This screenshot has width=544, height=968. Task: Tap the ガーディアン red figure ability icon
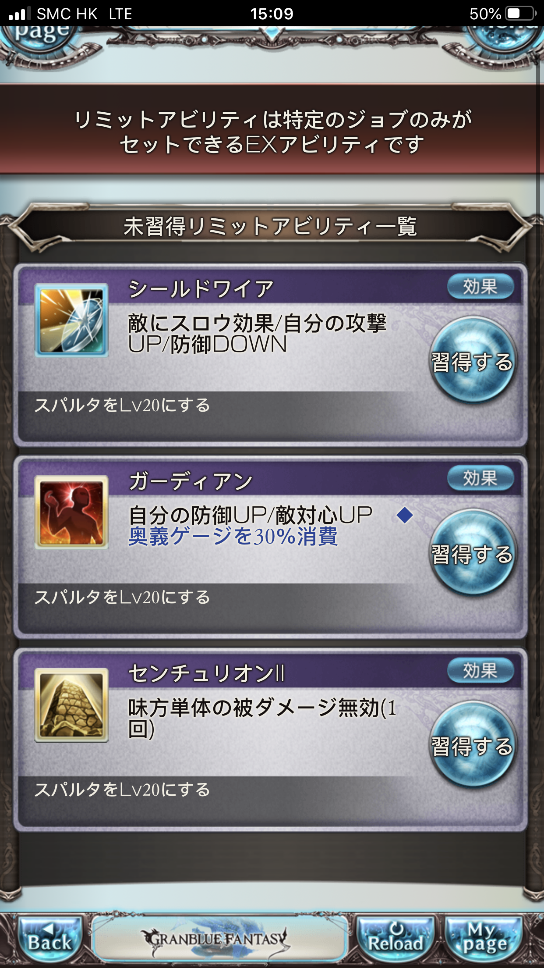pos(71,512)
